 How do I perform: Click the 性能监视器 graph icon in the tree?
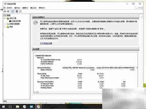coord(10,21)
